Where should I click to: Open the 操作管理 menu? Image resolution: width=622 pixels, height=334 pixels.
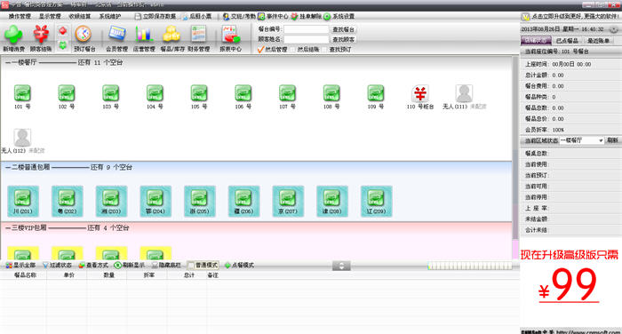click(x=20, y=16)
